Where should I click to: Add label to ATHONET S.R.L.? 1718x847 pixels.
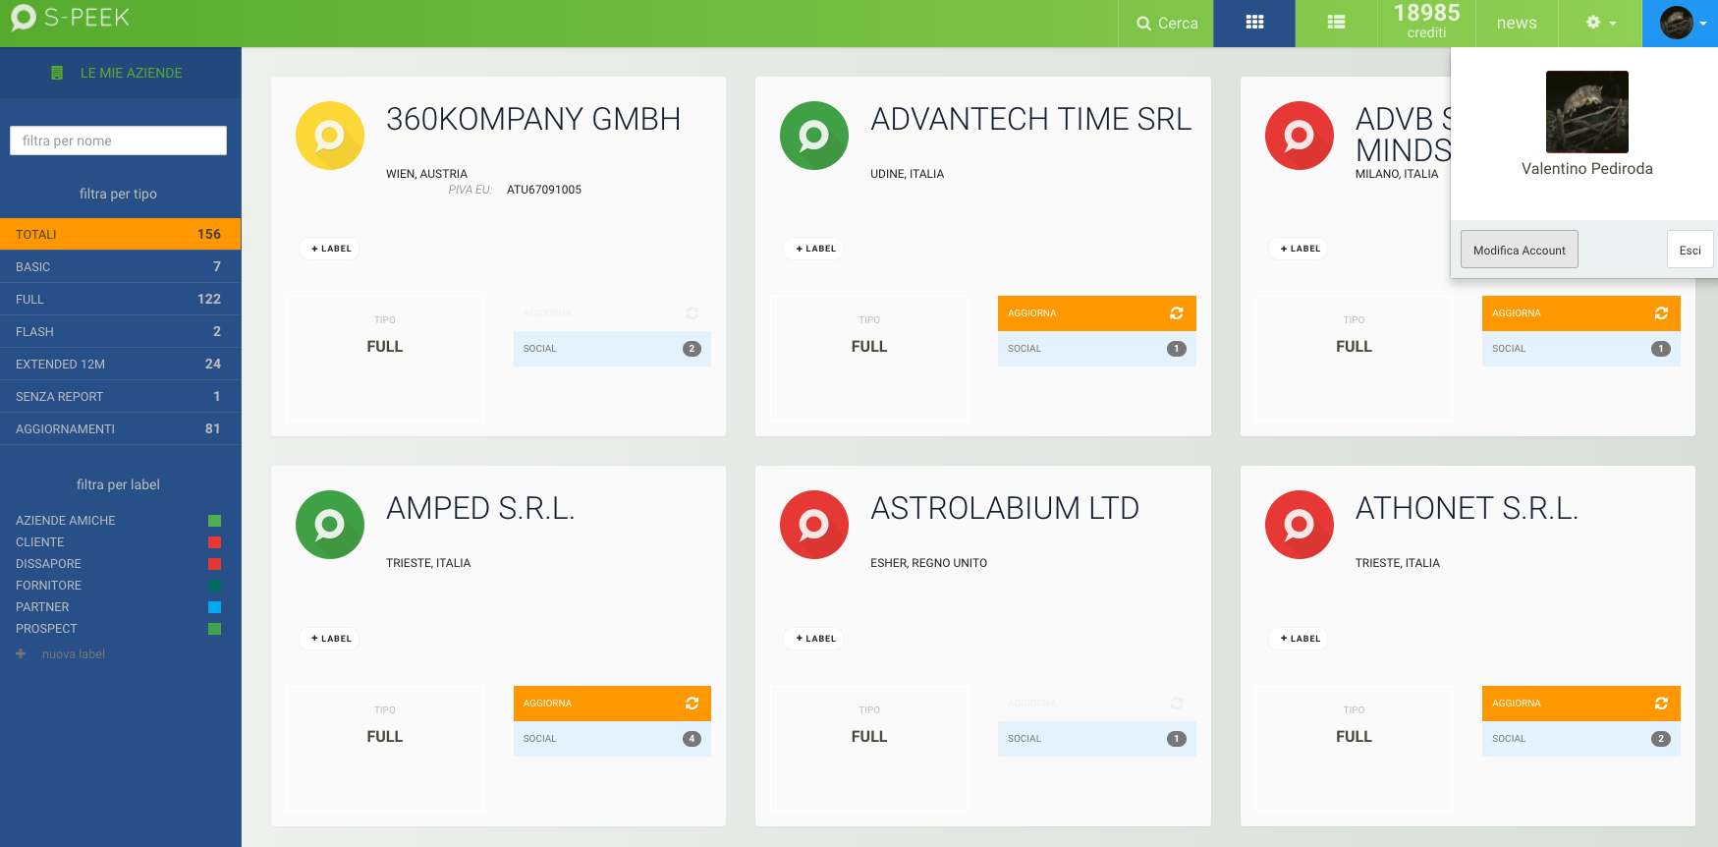(1300, 639)
